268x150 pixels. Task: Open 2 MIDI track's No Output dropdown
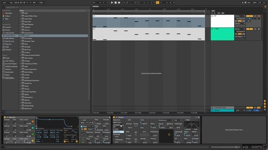click(240, 36)
